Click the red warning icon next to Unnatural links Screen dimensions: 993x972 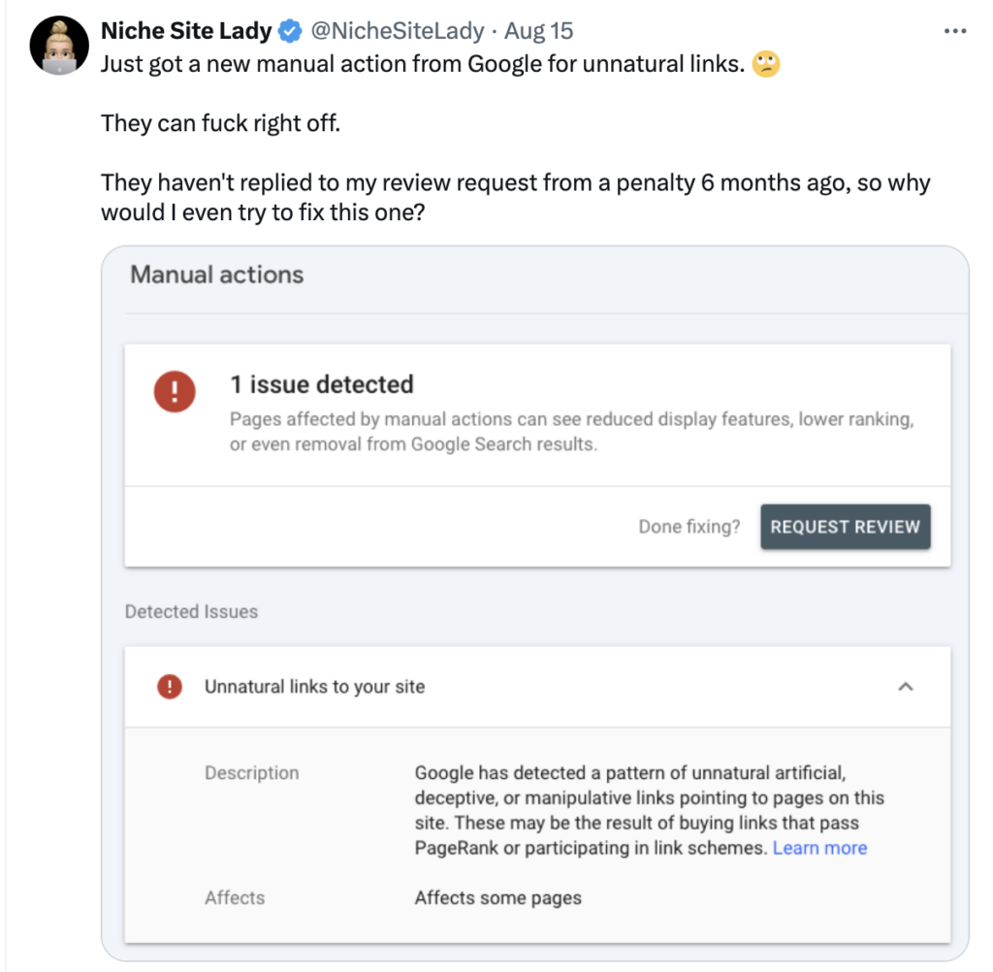click(x=170, y=687)
